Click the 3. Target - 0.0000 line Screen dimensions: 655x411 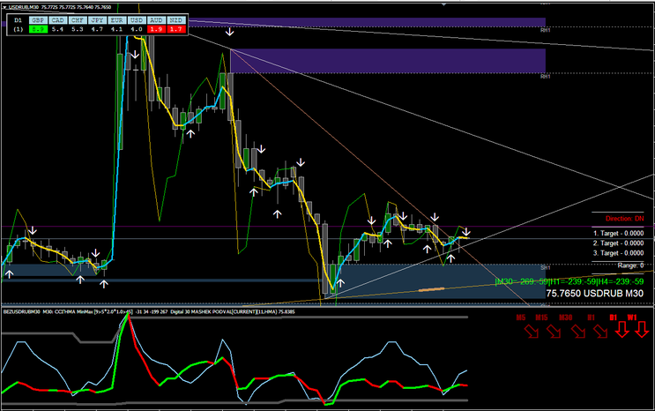(x=618, y=253)
